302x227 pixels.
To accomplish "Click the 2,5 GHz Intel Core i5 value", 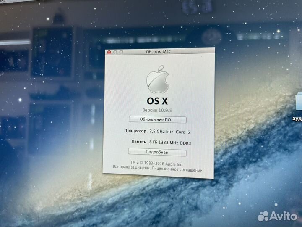I will [170, 132].
